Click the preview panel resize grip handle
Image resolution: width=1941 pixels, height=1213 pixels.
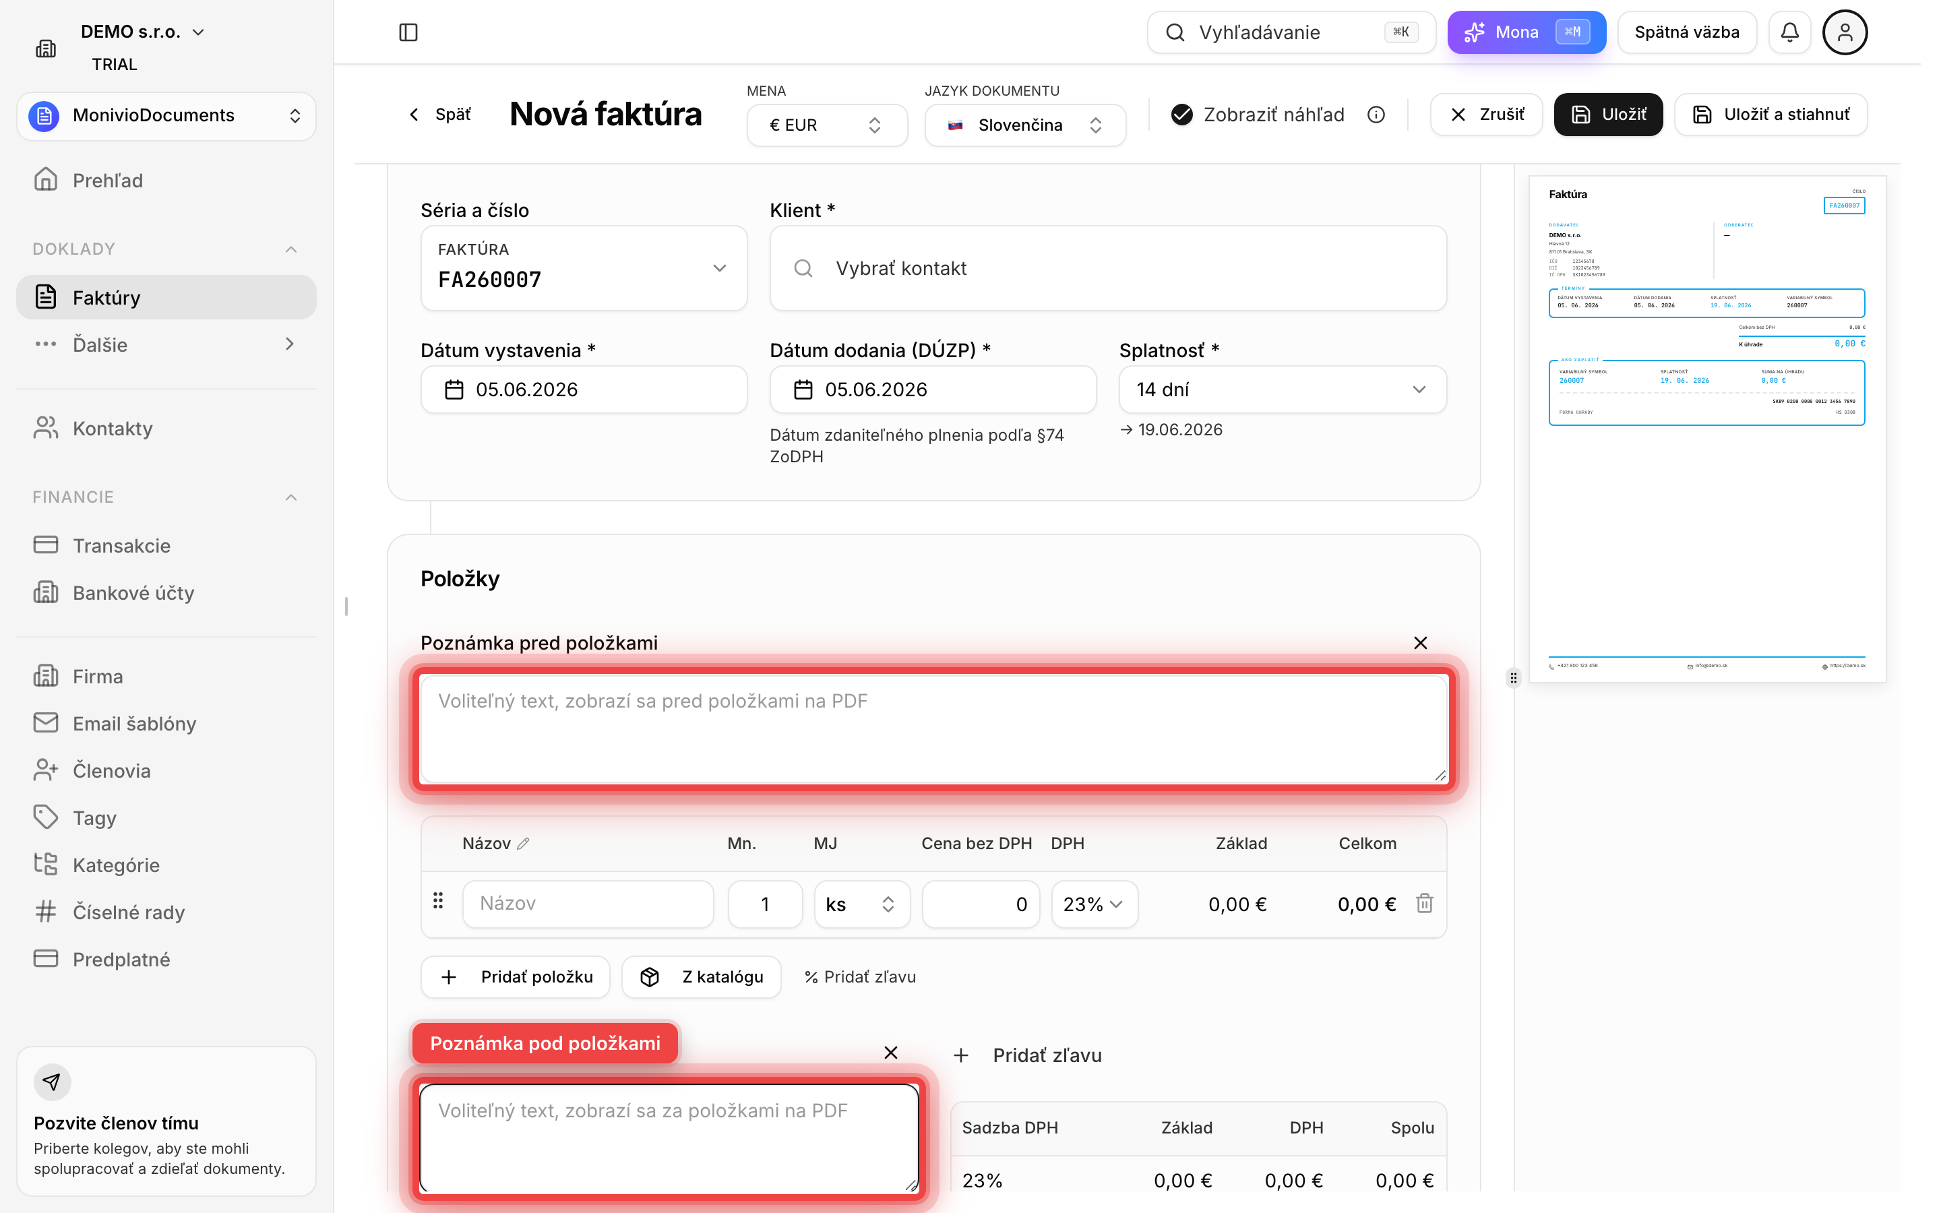click(1514, 678)
